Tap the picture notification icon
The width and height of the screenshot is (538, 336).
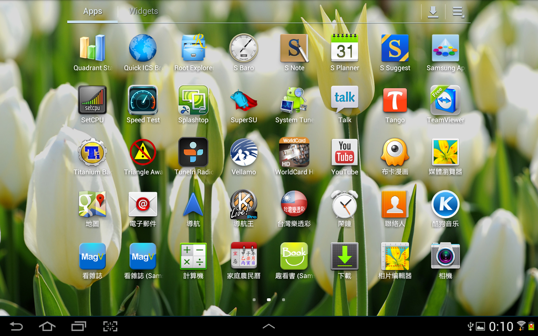480,327
